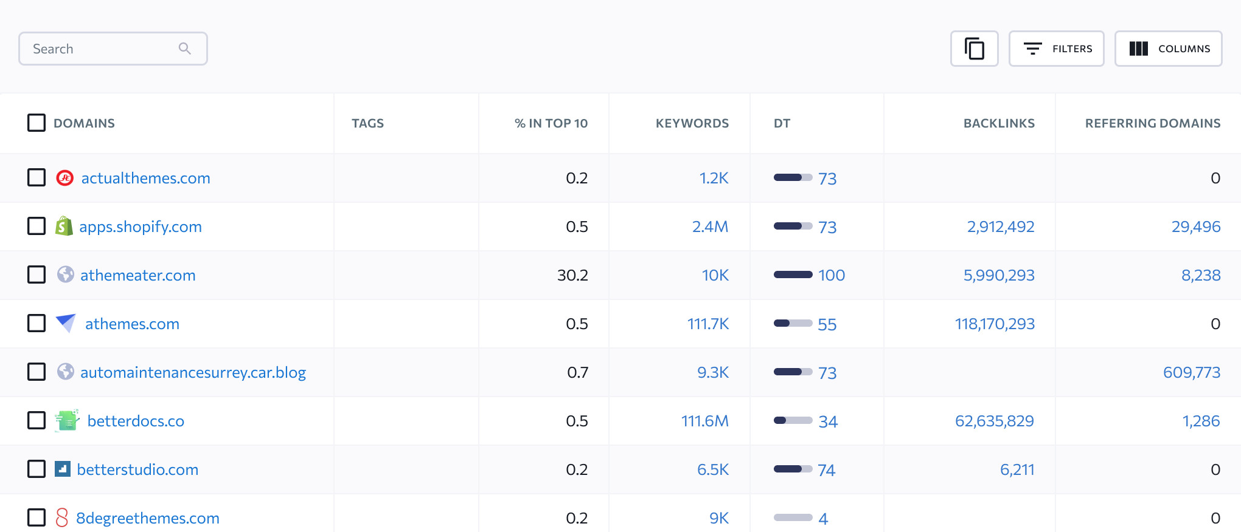Viewport: 1241px width, 532px height.
Task: Click referring domains value 8,238
Action: (x=1201, y=275)
